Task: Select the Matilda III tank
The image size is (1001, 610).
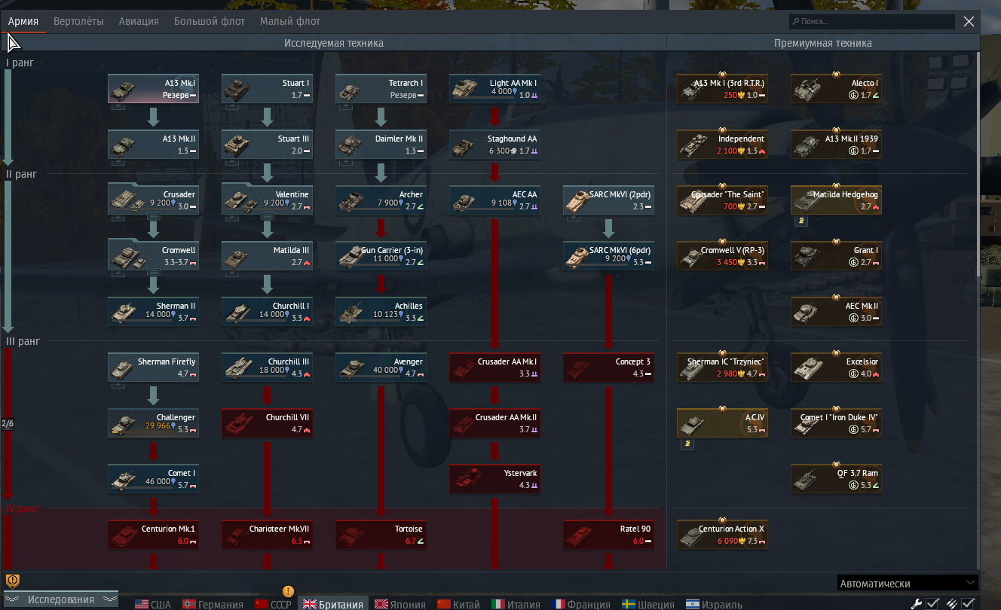Action: coord(267,256)
